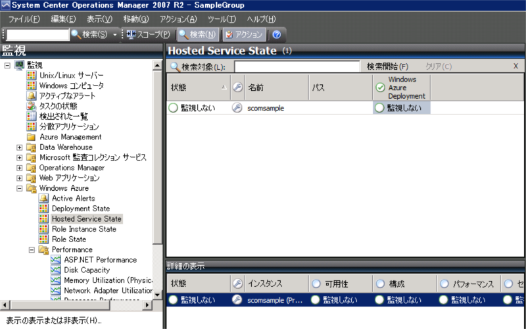Close the search bar with X
The width and height of the screenshot is (526, 329).
[x=516, y=66]
